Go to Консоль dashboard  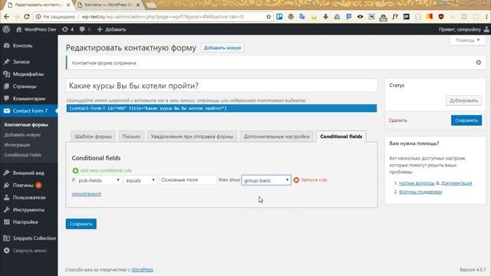tap(22, 46)
